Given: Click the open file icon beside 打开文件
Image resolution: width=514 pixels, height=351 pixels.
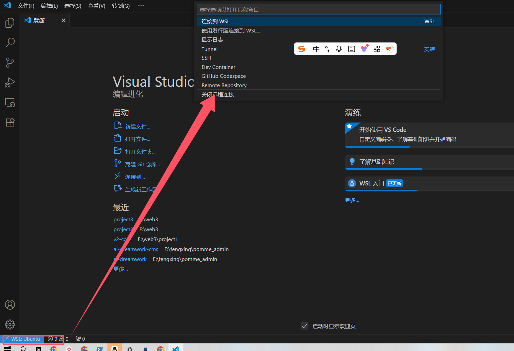Looking at the screenshot, I should (x=117, y=138).
